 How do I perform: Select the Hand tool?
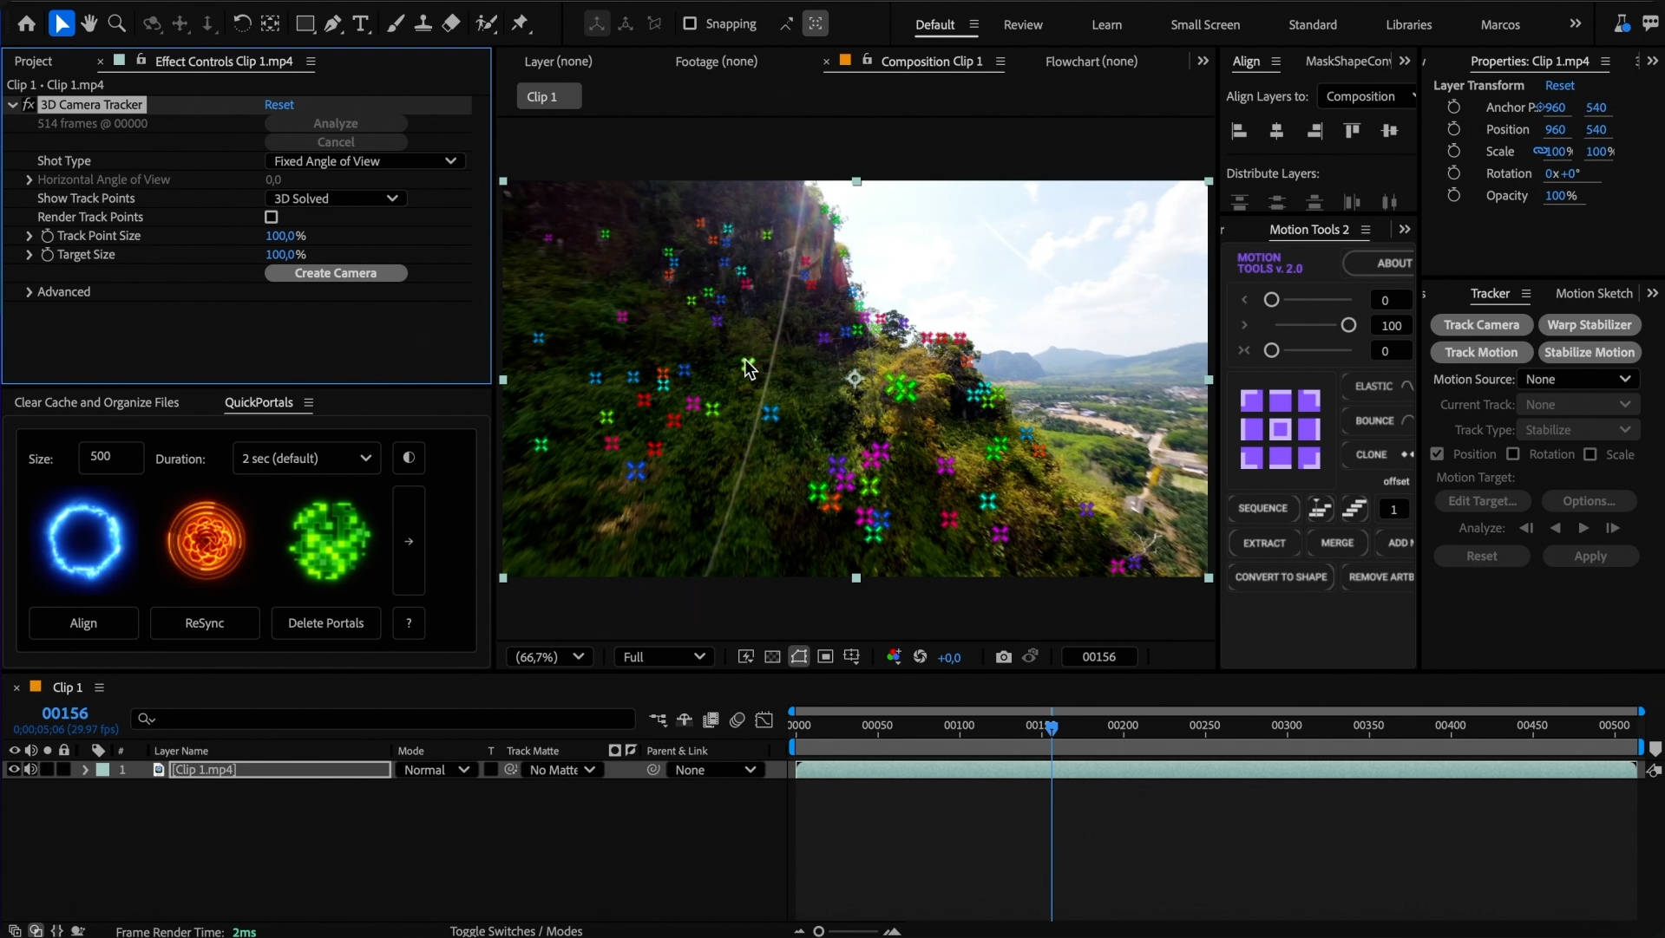tap(88, 23)
